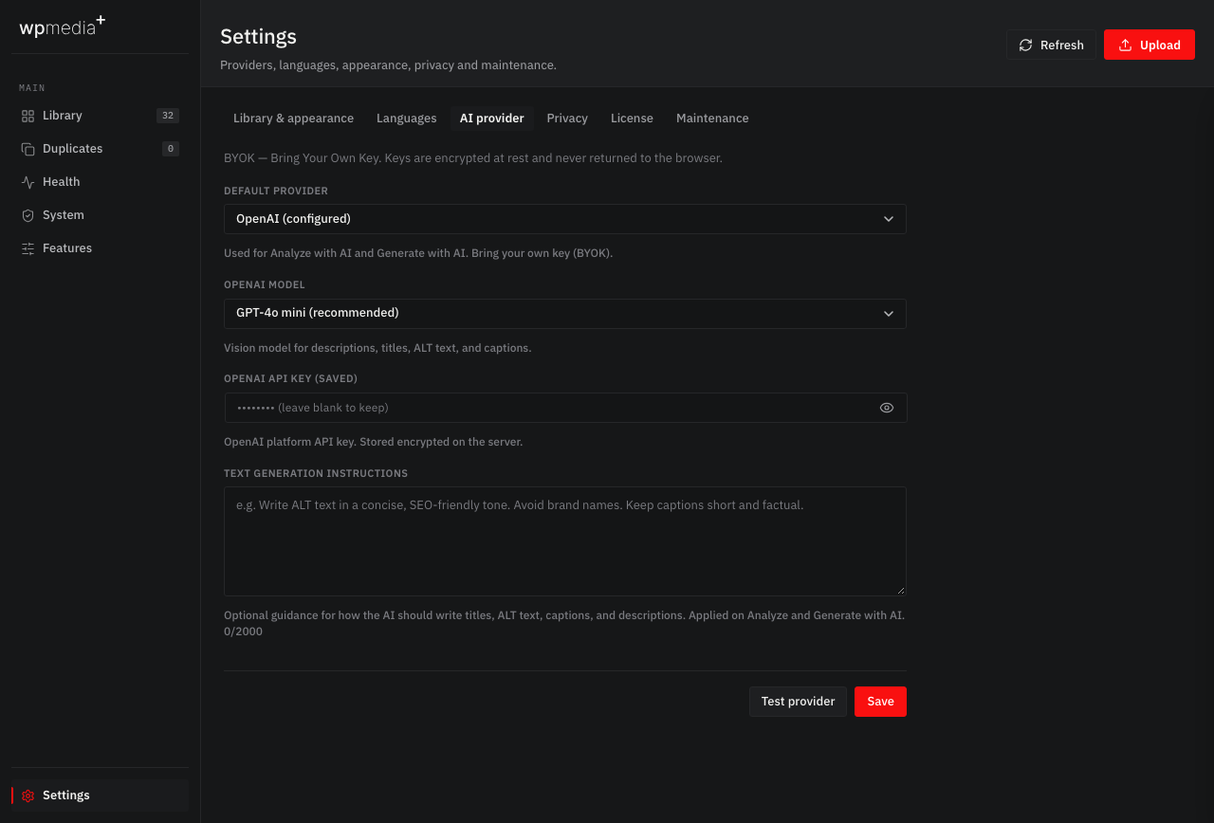The height and width of the screenshot is (823, 1214).
Task: Open Health in the sidebar
Action: [x=100, y=182]
